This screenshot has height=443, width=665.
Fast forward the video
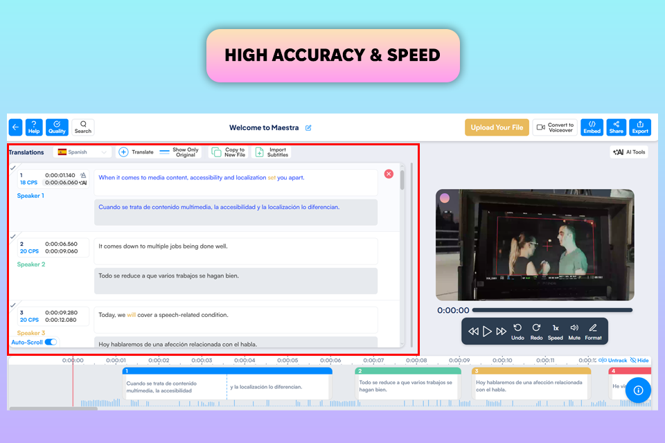coord(502,331)
